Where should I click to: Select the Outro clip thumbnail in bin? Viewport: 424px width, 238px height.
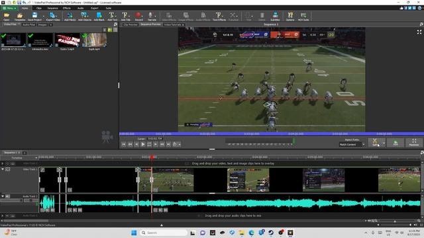pyautogui.click(x=68, y=40)
